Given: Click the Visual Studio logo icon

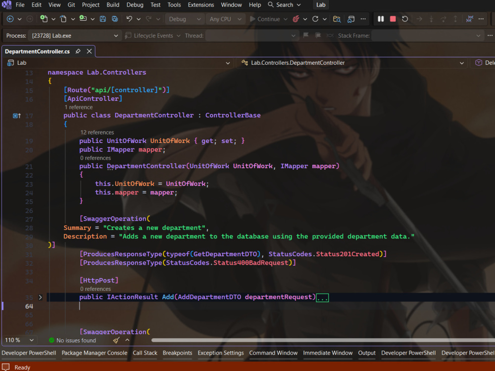Looking at the screenshot, I should click(x=6, y=5).
